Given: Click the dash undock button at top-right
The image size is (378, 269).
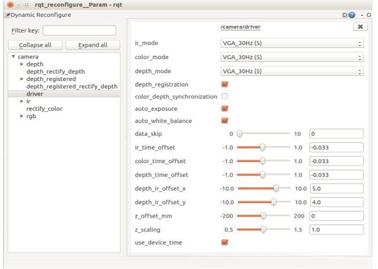Looking at the screenshot, I should 362,15.
